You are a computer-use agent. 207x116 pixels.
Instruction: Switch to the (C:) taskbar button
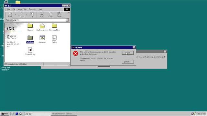(38, 114)
